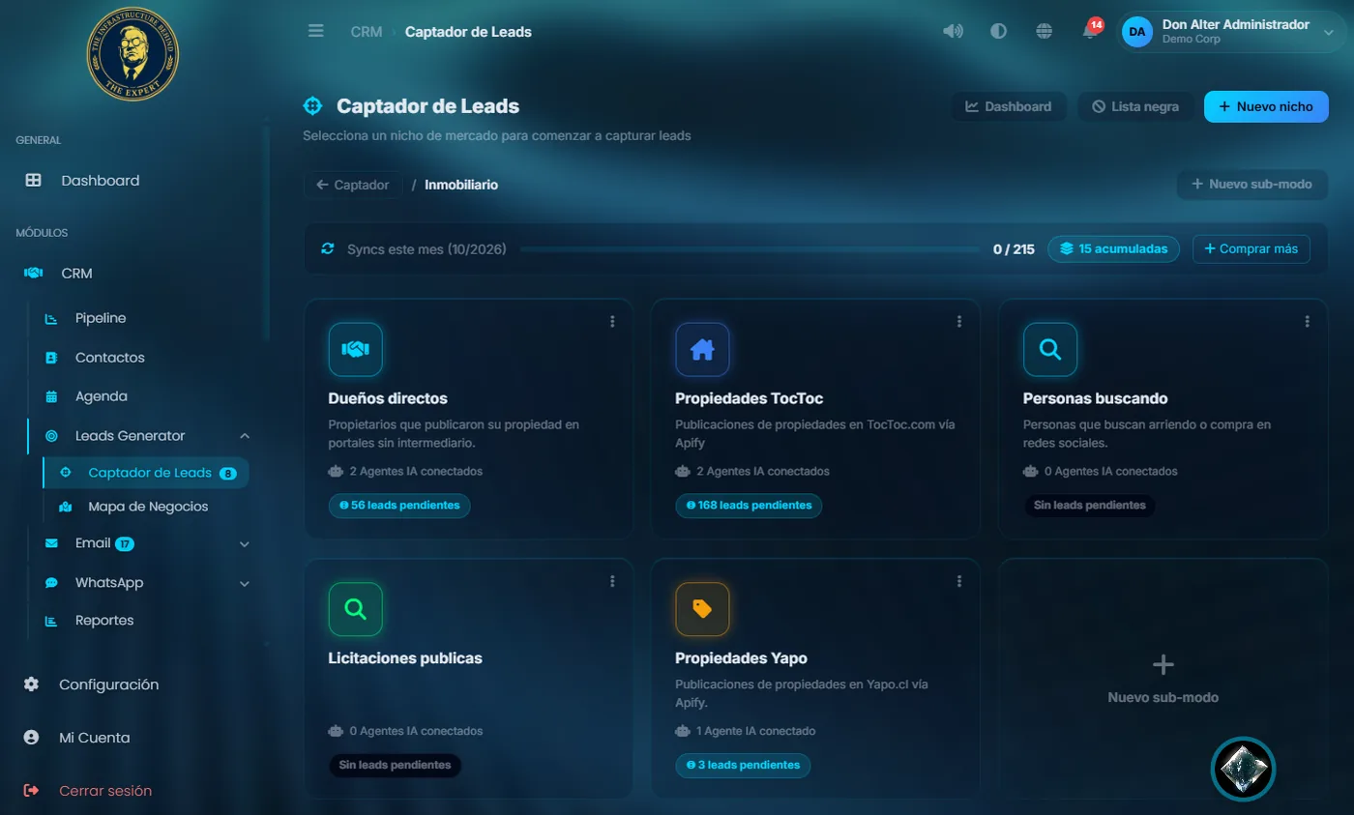This screenshot has height=815, width=1354.
Task: Open options menu for Personas buscando card
Action: point(1308,321)
